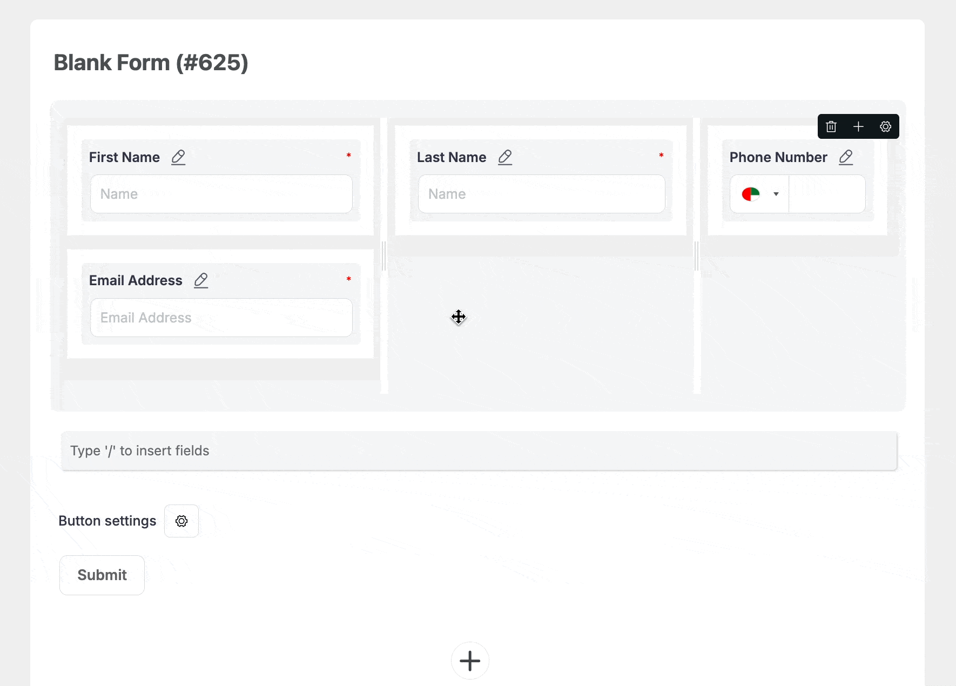Click the Submit button
956x686 pixels.
click(102, 575)
